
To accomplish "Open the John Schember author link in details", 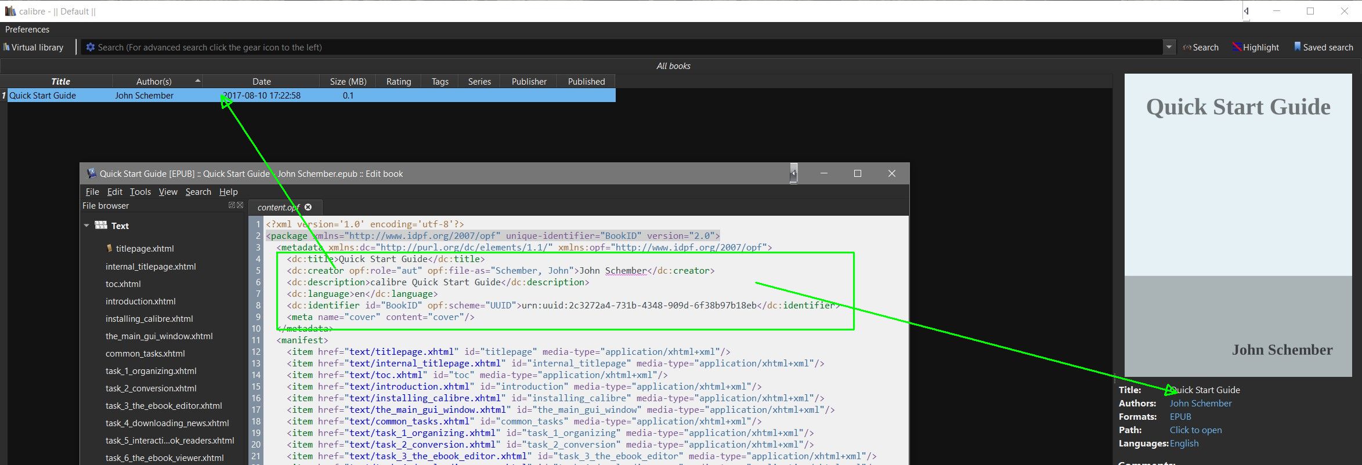I will coord(1200,404).
